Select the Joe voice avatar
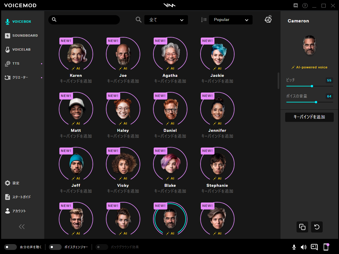 coord(123,54)
